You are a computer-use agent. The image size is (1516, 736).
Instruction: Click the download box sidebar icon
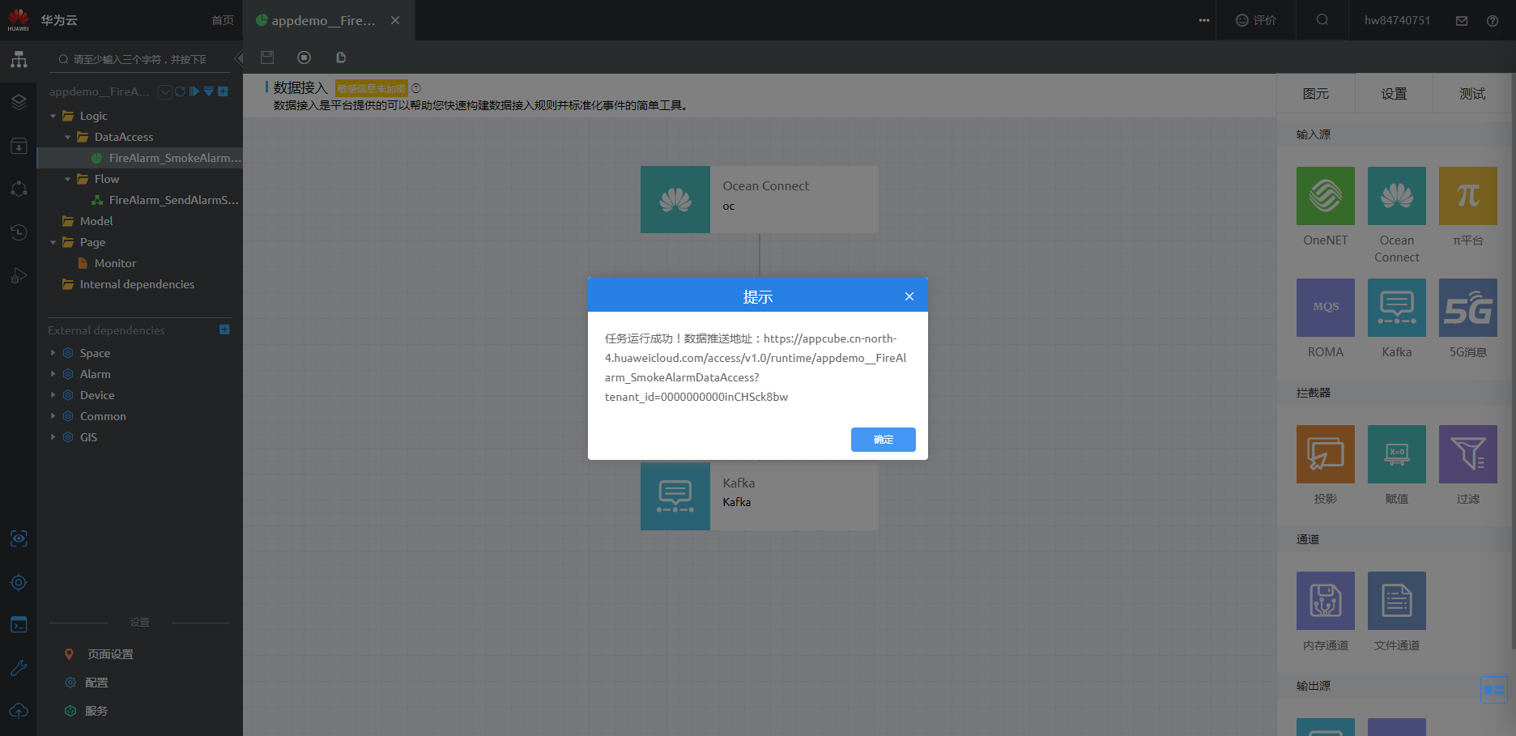[19, 146]
